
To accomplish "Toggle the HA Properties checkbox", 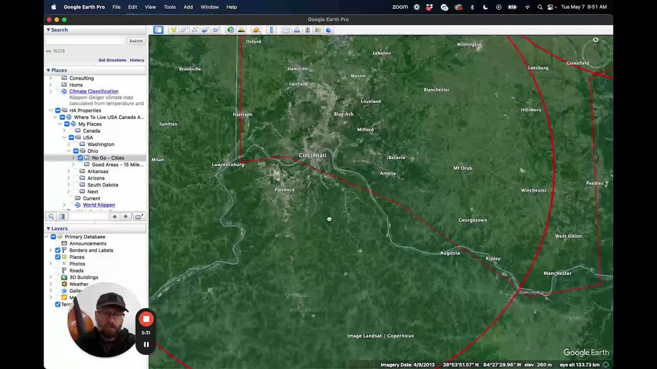I will click(x=57, y=110).
